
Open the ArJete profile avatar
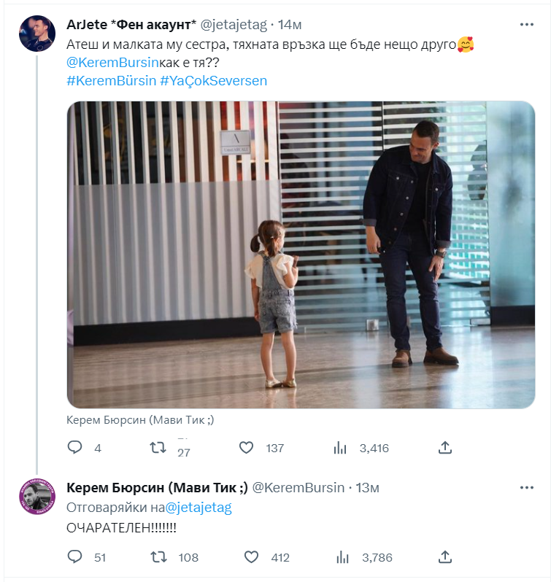(37, 34)
